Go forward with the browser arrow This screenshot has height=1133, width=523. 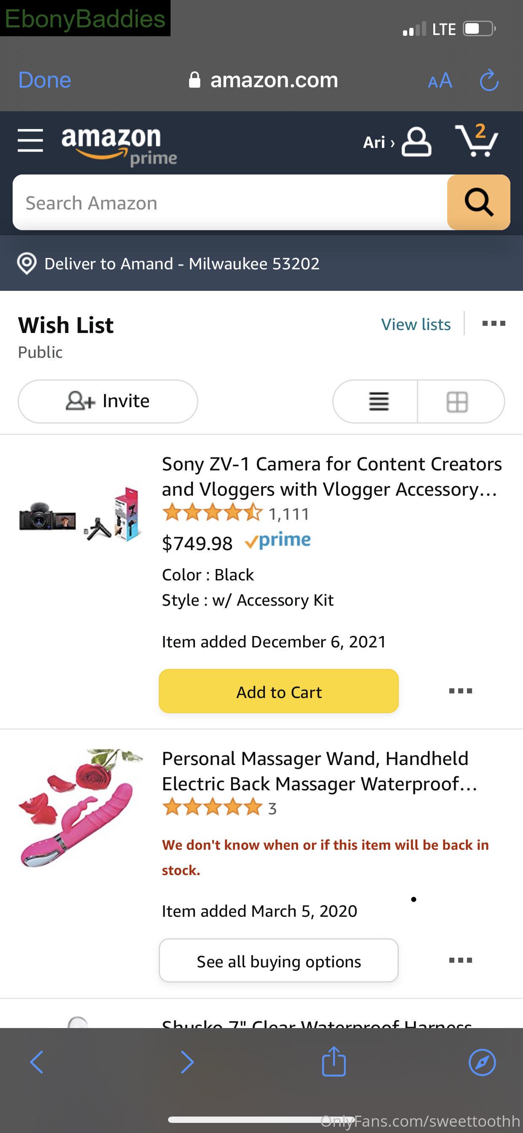pyautogui.click(x=187, y=1062)
